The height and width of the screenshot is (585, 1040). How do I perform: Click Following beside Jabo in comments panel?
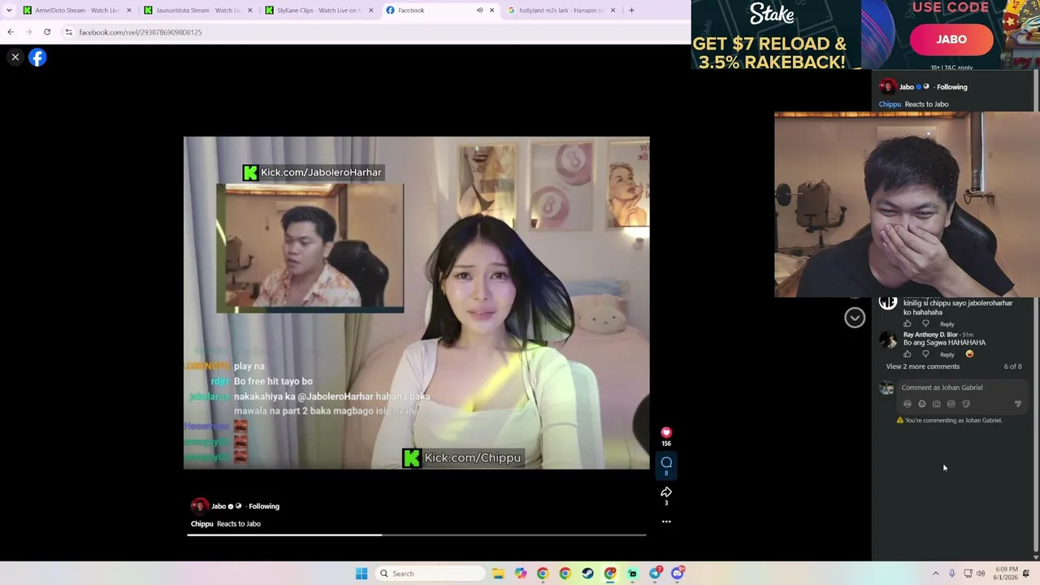coord(951,87)
